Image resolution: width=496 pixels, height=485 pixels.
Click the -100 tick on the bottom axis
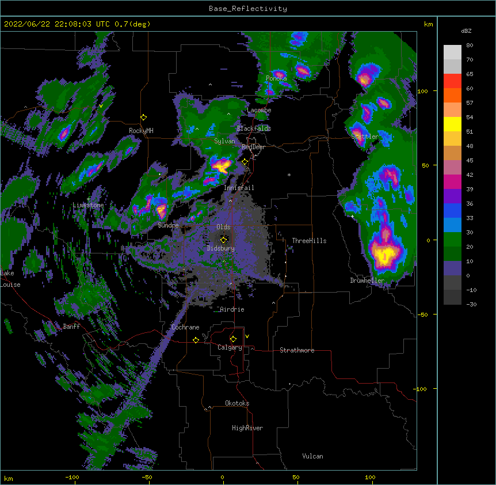pyautogui.click(x=72, y=478)
